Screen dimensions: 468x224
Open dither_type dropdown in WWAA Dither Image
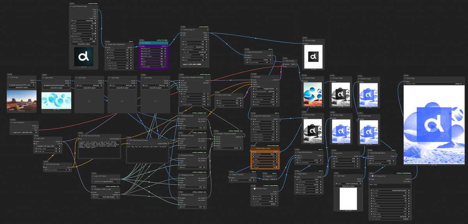click(x=264, y=154)
